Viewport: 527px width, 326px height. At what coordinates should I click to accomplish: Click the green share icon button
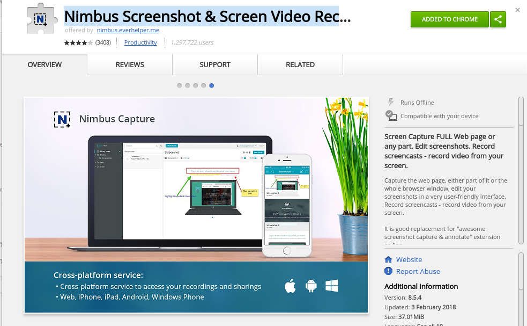(498, 19)
